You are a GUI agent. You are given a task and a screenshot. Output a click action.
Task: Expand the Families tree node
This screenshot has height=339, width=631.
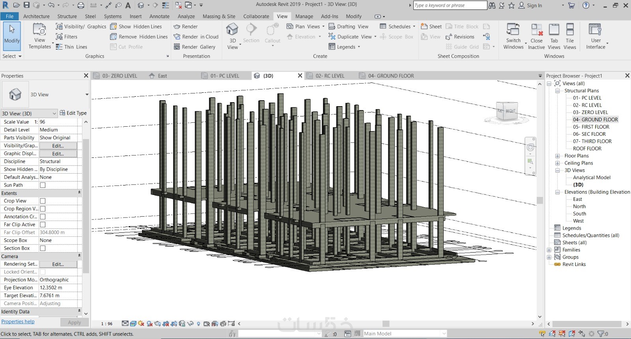tap(549, 250)
